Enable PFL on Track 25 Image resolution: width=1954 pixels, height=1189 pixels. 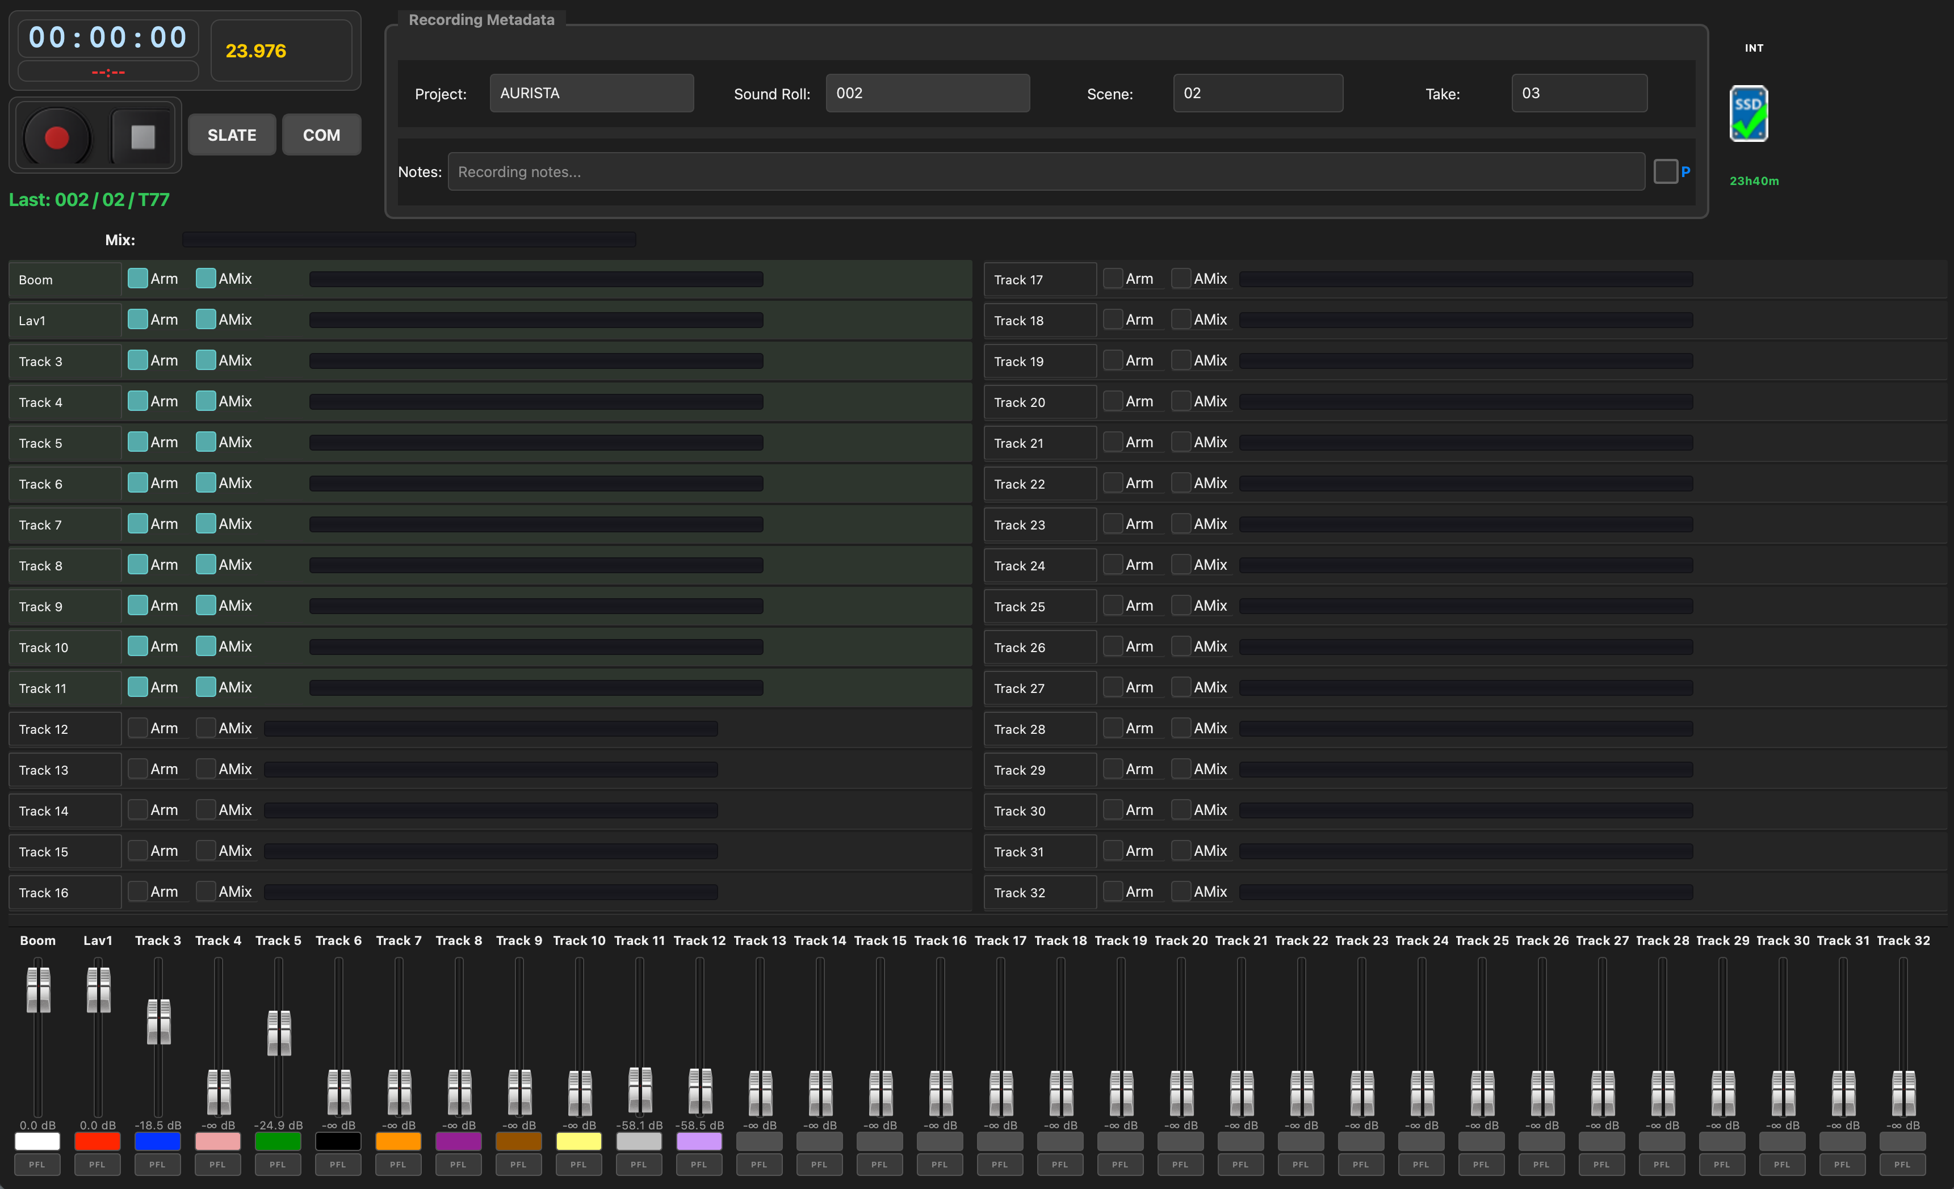pyautogui.click(x=1481, y=1165)
